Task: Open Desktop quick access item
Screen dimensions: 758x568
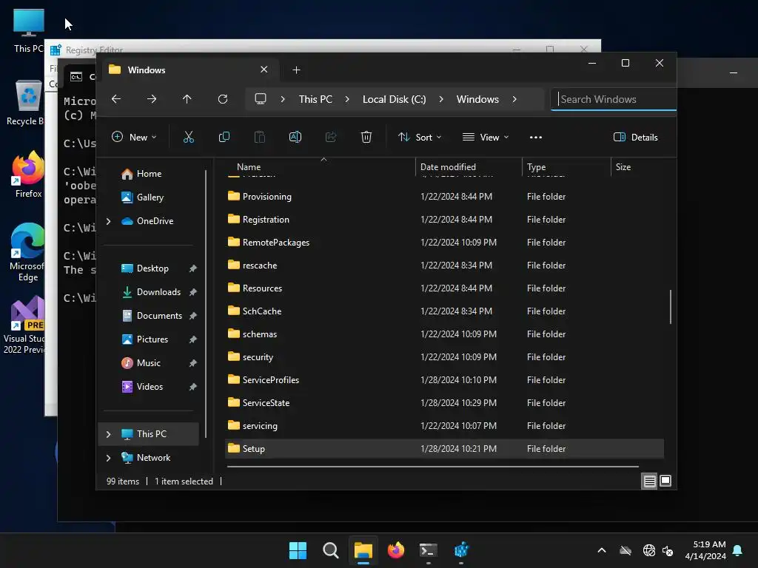Action: 152,268
